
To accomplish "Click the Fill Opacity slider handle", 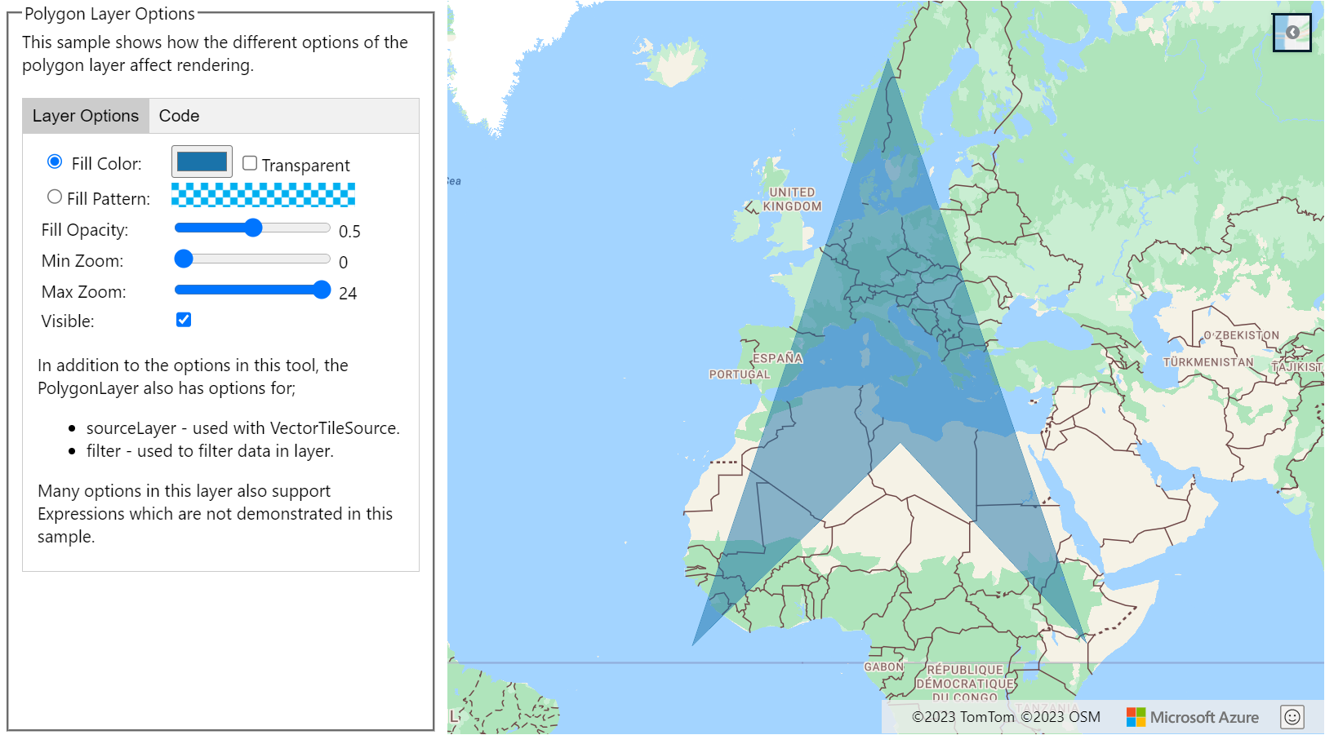I will 253,228.
